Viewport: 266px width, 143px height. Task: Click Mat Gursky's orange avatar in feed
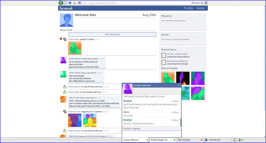coord(63,99)
